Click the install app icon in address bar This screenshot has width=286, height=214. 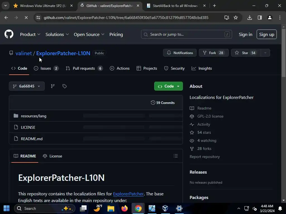pyautogui.click(x=227, y=18)
